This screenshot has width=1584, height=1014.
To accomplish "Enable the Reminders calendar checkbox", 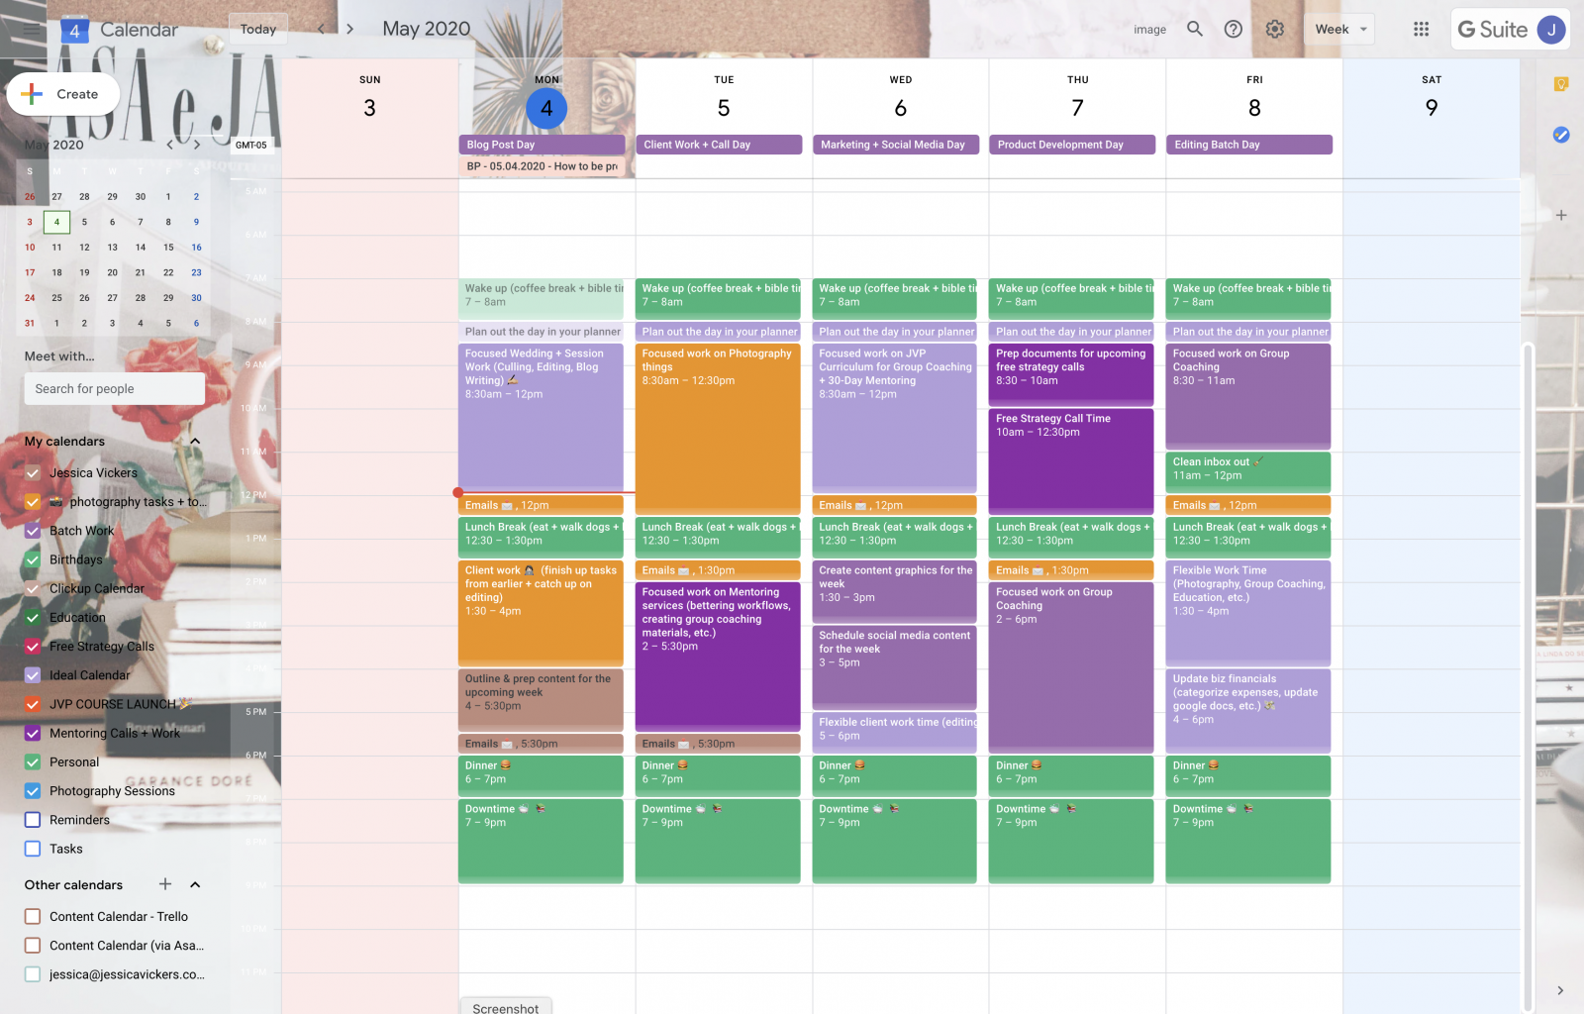I will tap(33, 820).
